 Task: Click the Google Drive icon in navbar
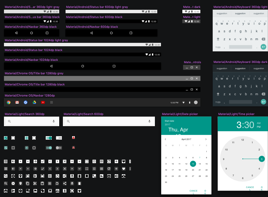coord(34,102)
